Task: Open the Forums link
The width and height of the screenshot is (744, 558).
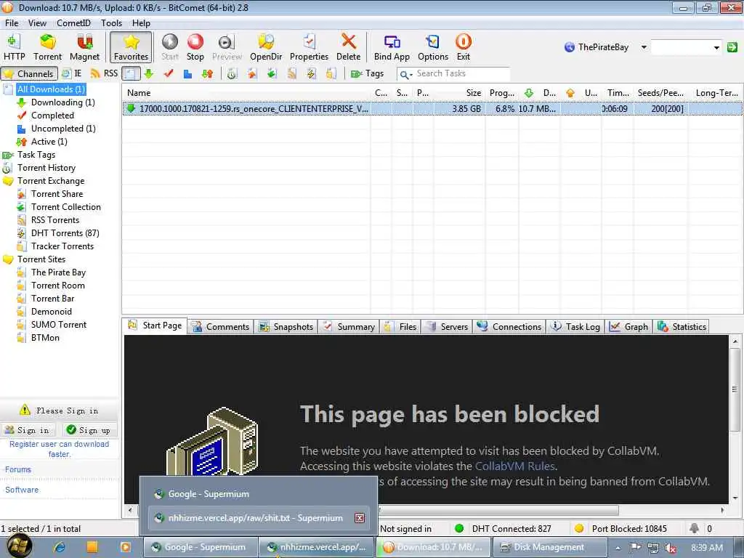Action: pos(18,469)
